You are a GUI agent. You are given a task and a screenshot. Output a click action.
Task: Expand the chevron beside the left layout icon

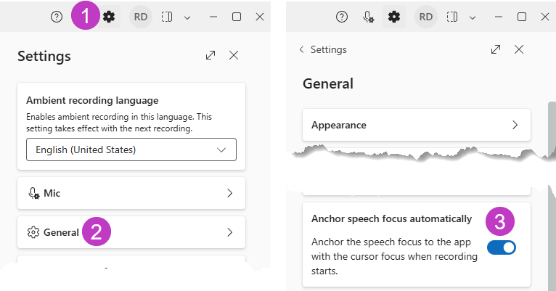(187, 17)
